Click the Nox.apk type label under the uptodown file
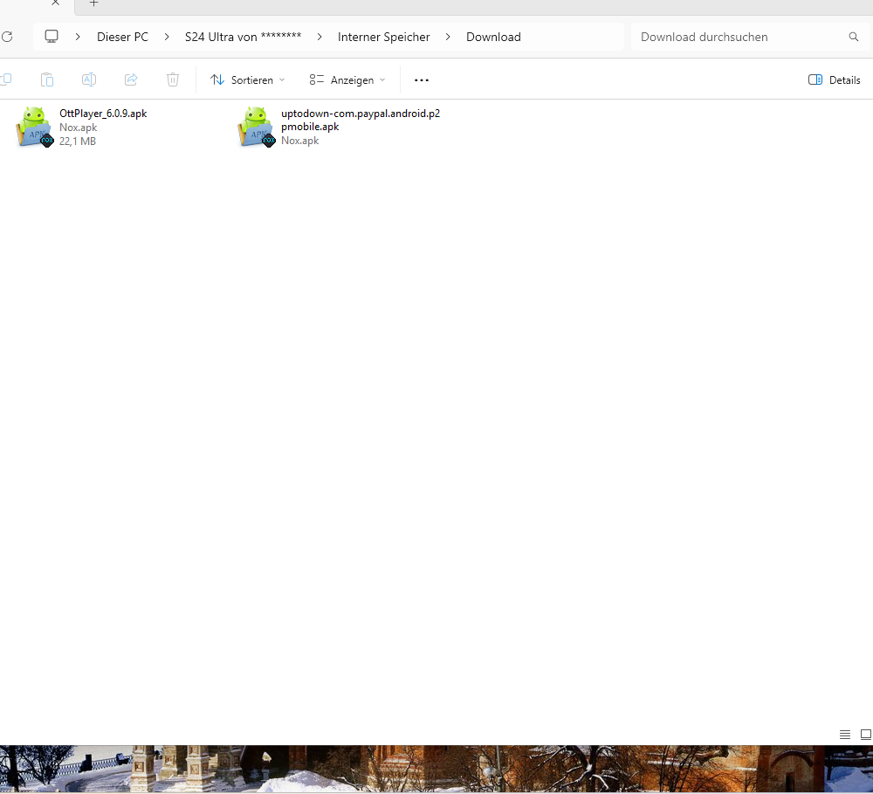Viewport: 873px width, 794px height. [x=299, y=141]
